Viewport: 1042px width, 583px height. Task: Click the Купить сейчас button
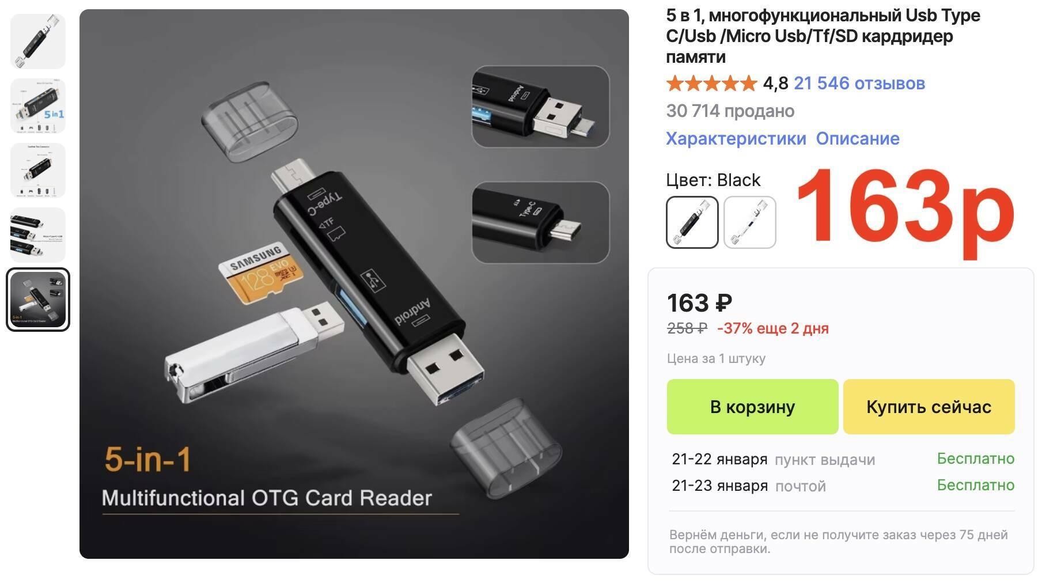click(x=929, y=407)
